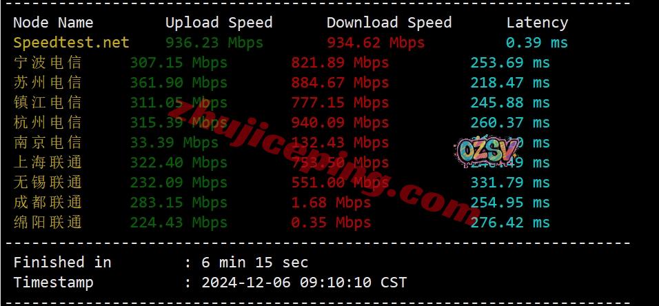The height and width of the screenshot is (306, 659).
Task: Click the 245.88 ms latency value
Action: click(510, 103)
